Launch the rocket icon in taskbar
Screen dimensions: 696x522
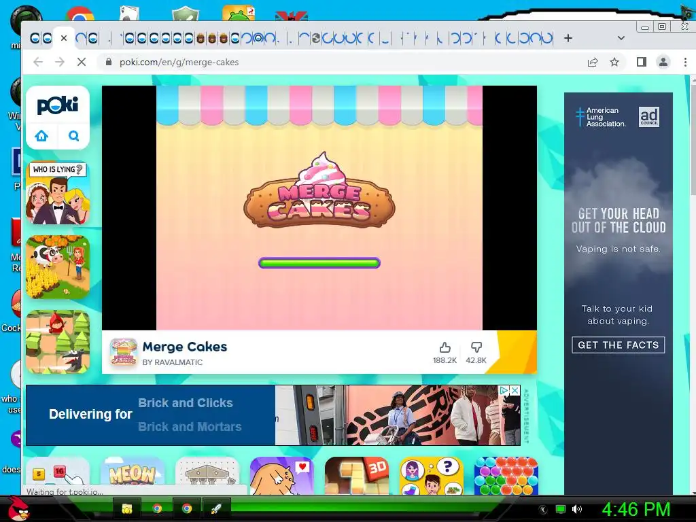click(x=215, y=508)
